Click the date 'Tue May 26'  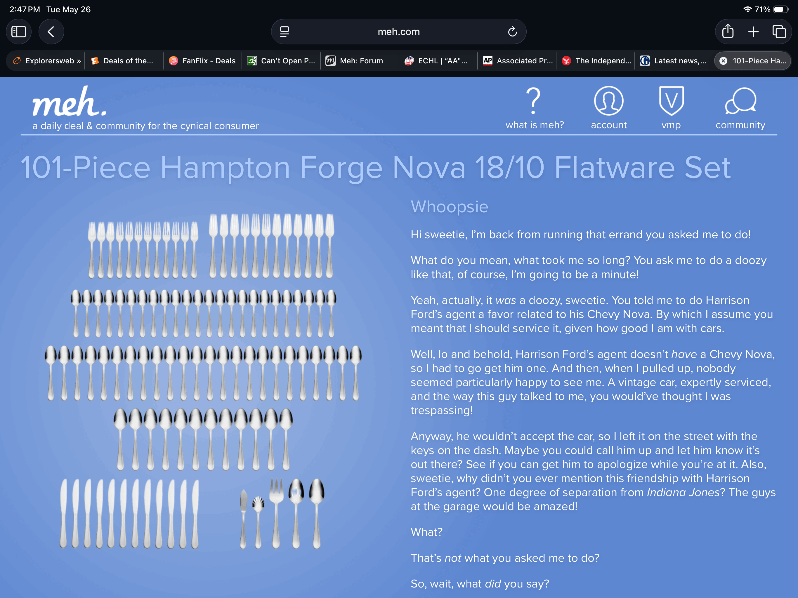(x=69, y=9)
